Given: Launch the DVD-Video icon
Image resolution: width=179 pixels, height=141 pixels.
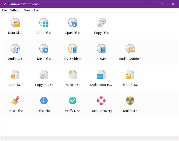Looking at the screenshot, I should point(73,49).
